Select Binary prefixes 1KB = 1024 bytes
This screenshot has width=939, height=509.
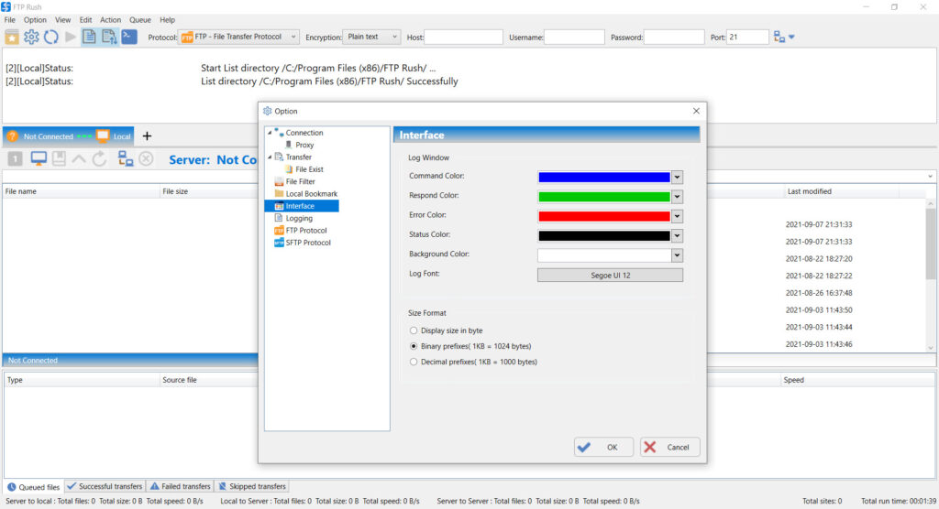pyautogui.click(x=414, y=346)
